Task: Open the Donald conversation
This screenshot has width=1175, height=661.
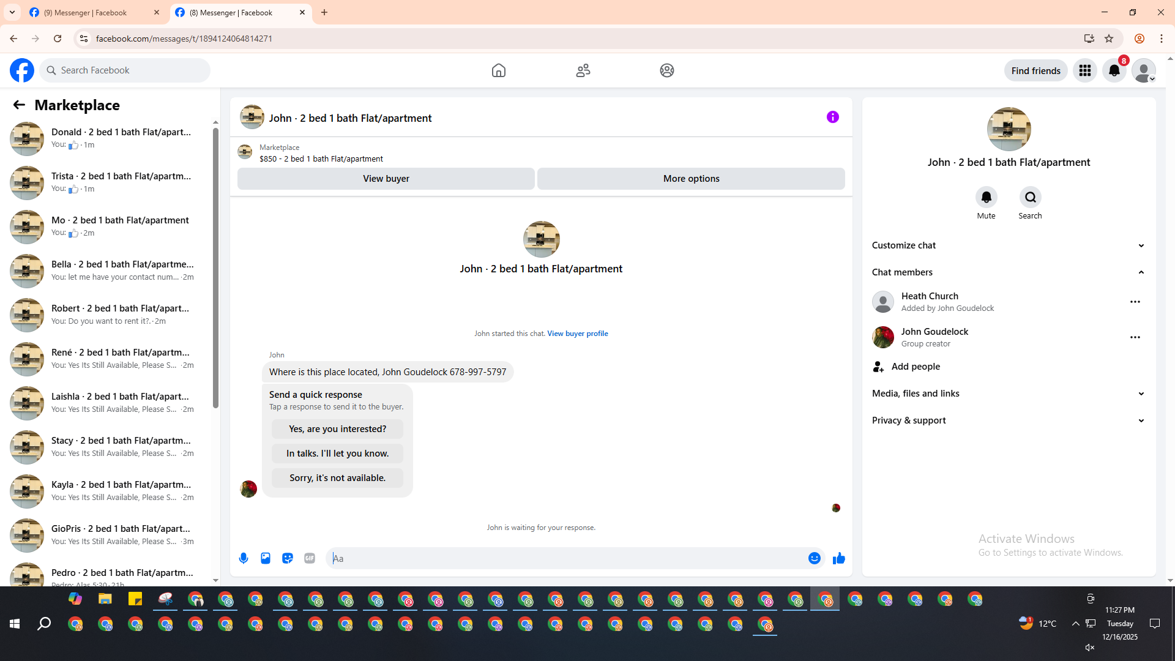Action: click(x=107, y=138)
